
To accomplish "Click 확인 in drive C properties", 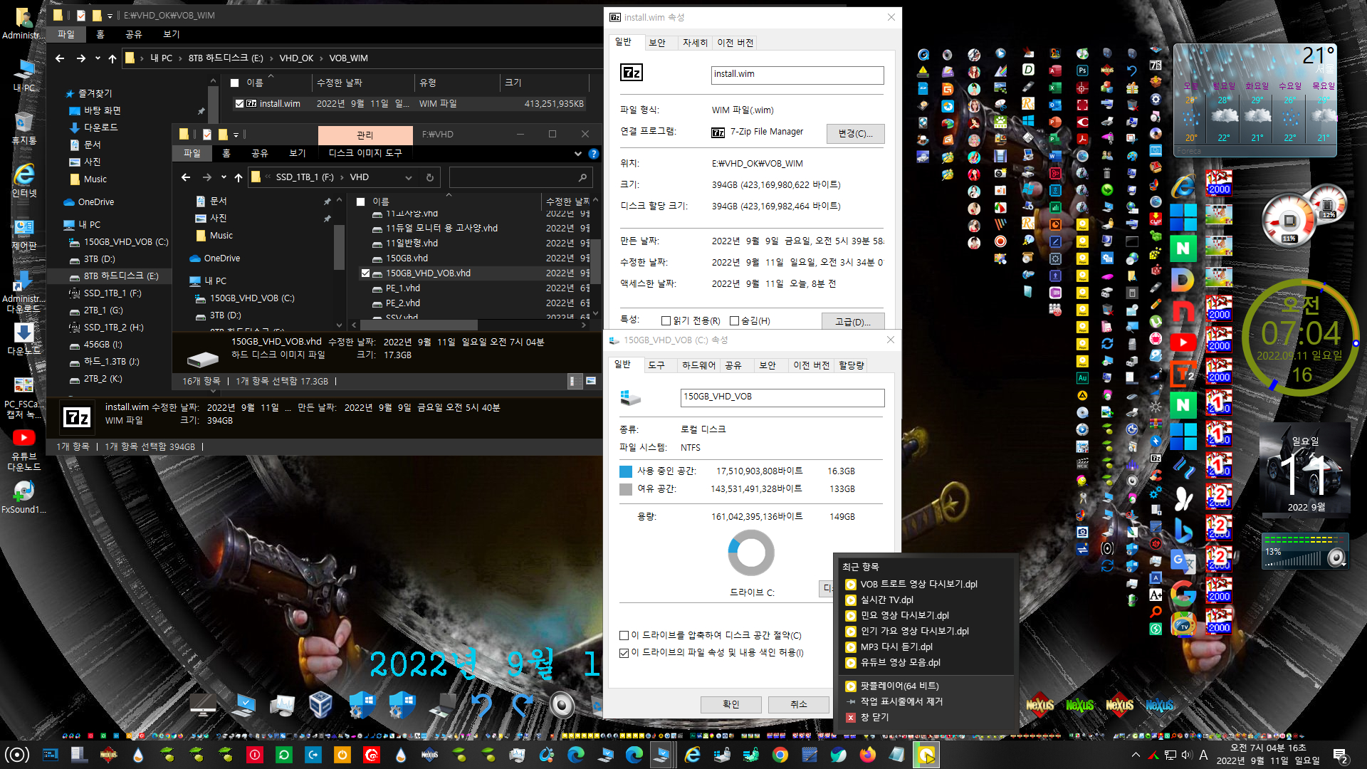I will click(x=731, y=705).
